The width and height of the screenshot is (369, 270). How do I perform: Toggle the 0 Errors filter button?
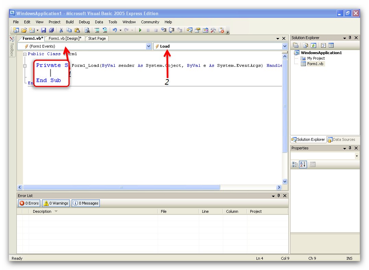[x=29, y=203]
